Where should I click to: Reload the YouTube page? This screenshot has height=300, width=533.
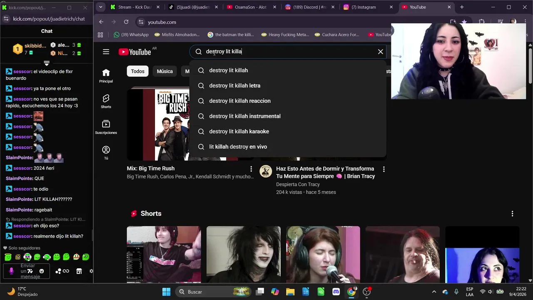pyautogui.click(x=126, y=22)
